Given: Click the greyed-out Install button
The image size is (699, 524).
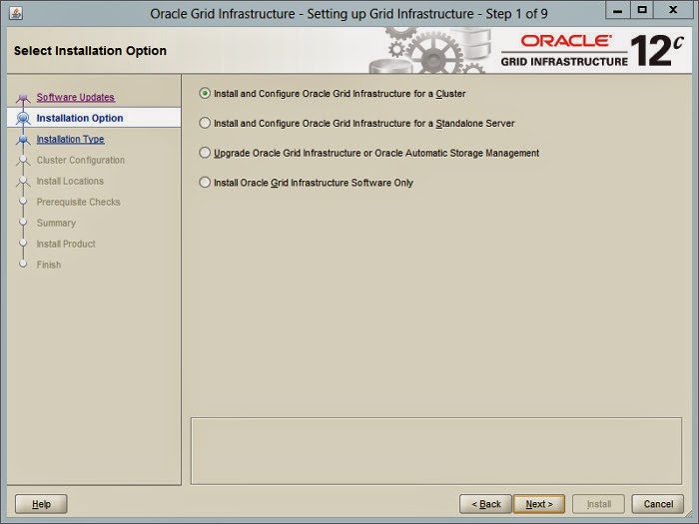Looking at the screenshot, I should (599, 504).
